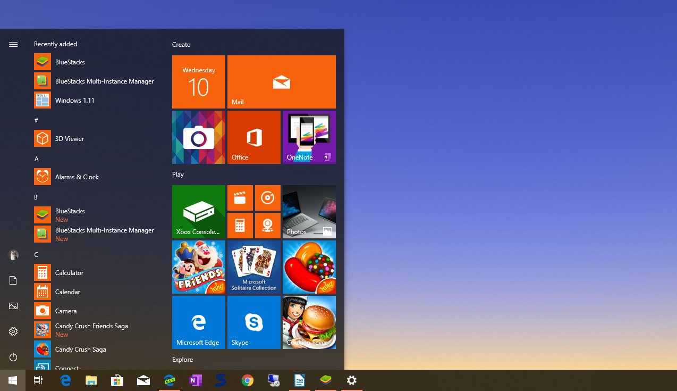Click the Power icon in Start rail
Image resolution: width=677 pixels, height=391 pixels.
13,357
